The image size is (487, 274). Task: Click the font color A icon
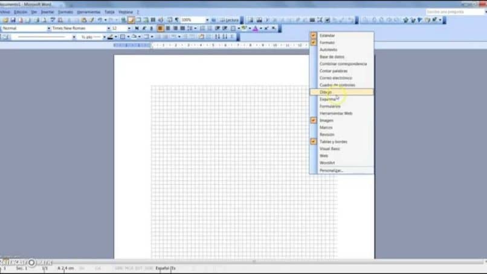point(256,28)
